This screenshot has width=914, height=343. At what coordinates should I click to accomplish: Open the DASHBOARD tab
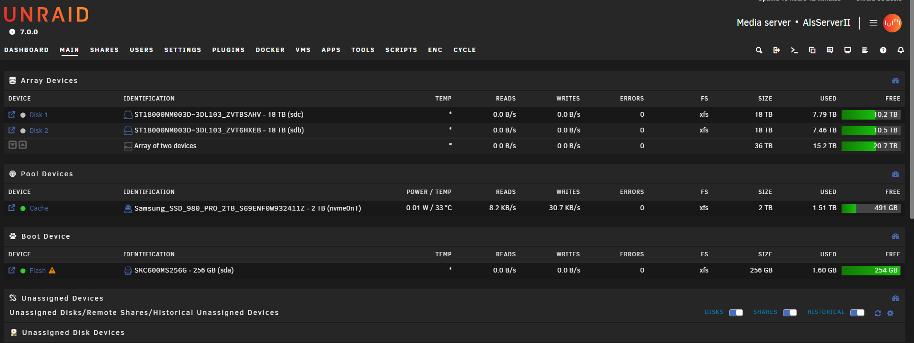pyautogui.click(x=27, y=50)
